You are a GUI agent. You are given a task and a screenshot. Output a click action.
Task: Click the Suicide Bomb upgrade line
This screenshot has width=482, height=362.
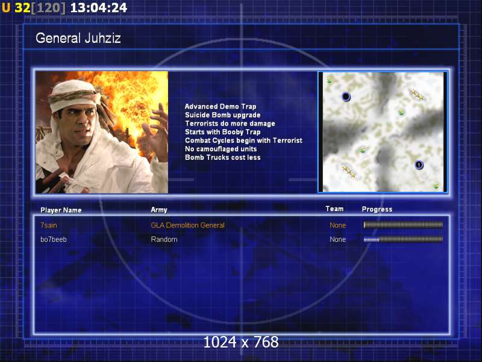[x=222, y=115]
